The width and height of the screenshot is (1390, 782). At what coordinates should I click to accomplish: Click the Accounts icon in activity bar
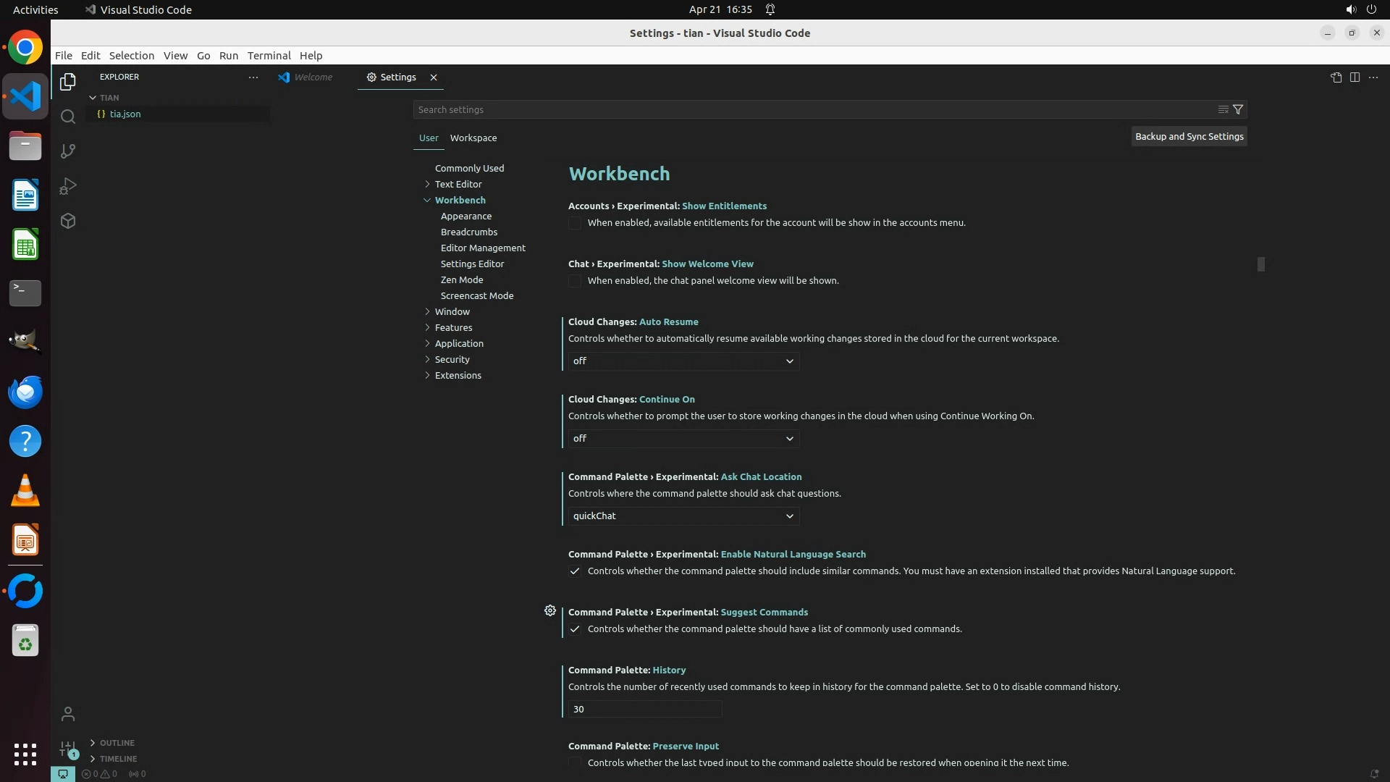click(68, 715)
